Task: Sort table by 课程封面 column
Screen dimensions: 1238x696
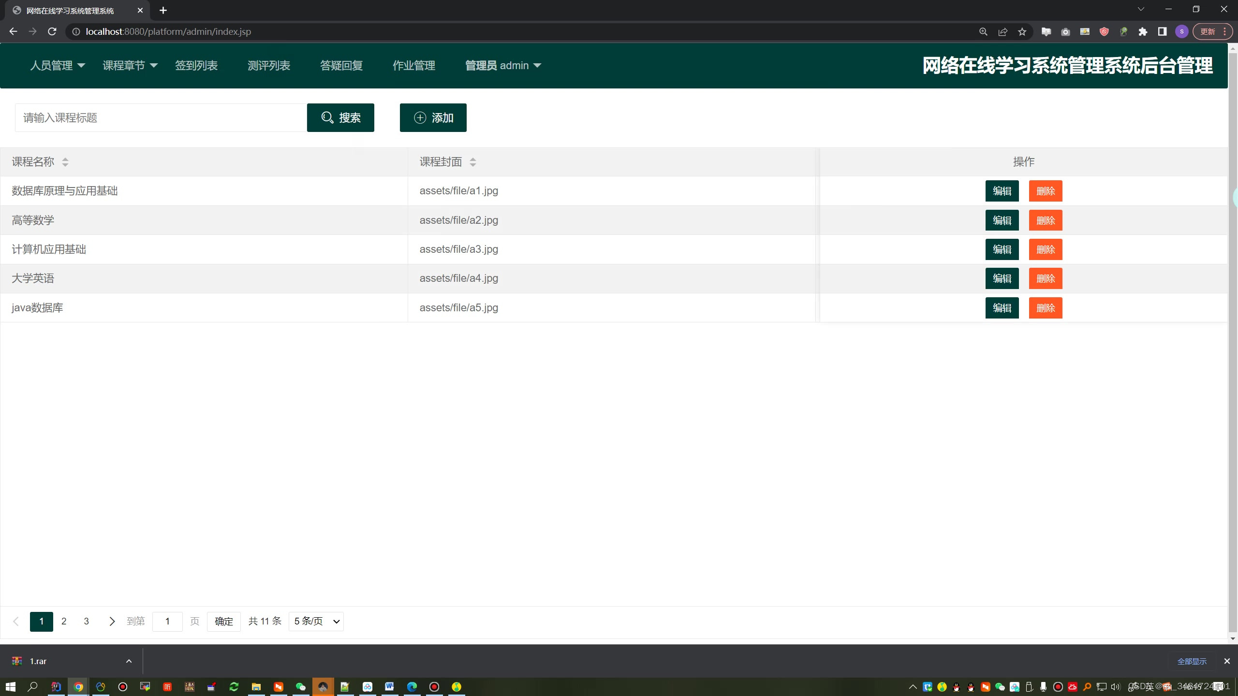Action: pyautogui.click(x=472, y=162)
